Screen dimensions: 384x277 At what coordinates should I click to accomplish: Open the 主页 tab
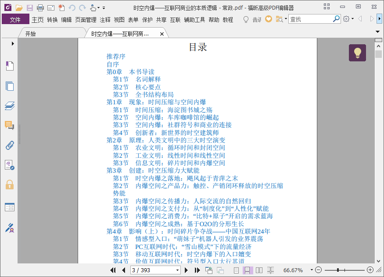coord(37,20)
